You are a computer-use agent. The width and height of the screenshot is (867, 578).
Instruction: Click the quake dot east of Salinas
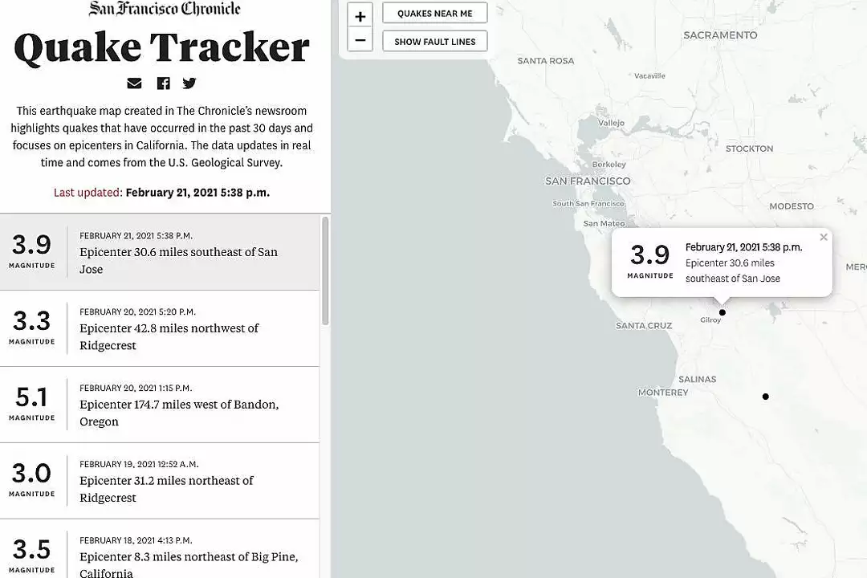tap(766, 397)
